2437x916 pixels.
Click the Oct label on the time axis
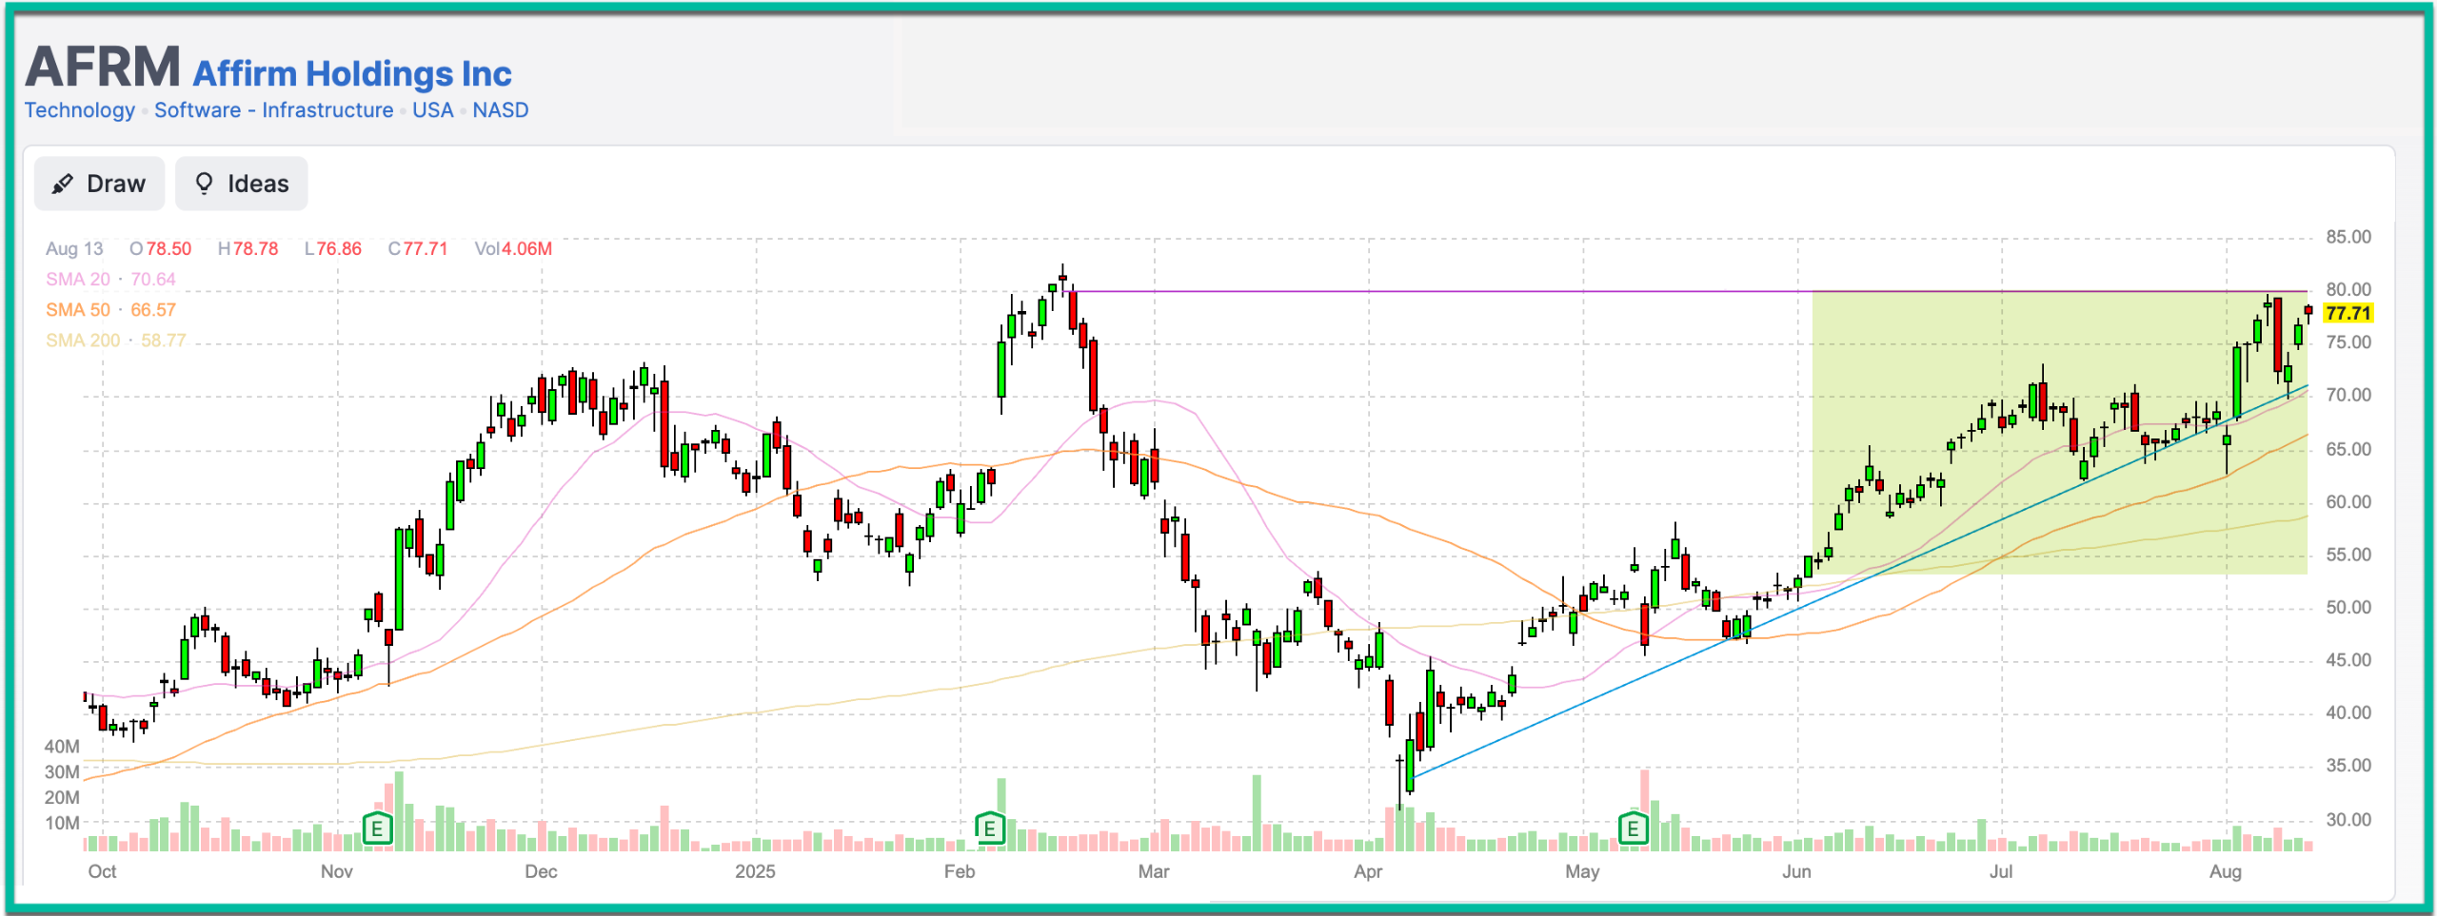tap(102, 871)
